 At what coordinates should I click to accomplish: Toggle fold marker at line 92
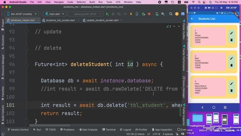pos(27,32)
